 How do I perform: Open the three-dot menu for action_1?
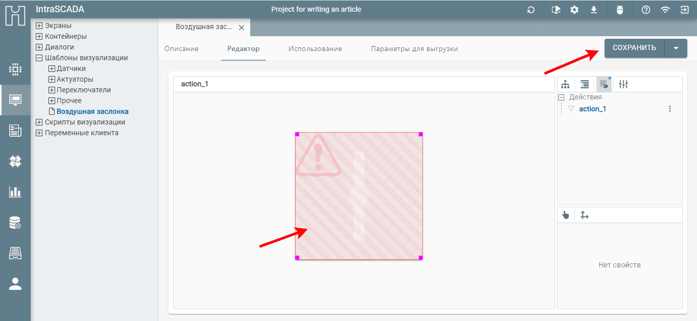click(x=670, y=109)
